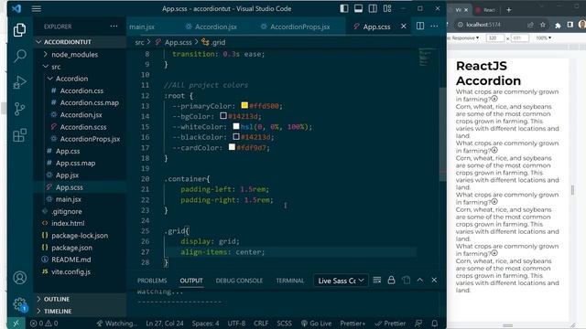Open the hamburger application menu
Image resolution: width=586 pixels, height=329 pixels.
pos(37,8)
